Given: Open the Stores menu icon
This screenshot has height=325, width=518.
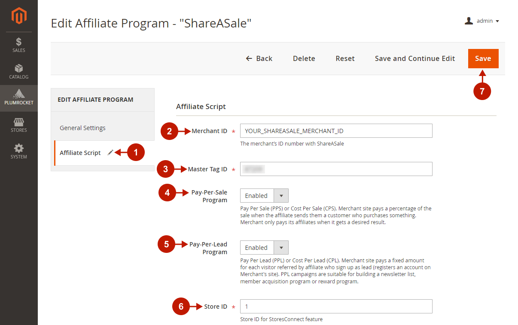Looking at the screenshot, I should point(19,122).
